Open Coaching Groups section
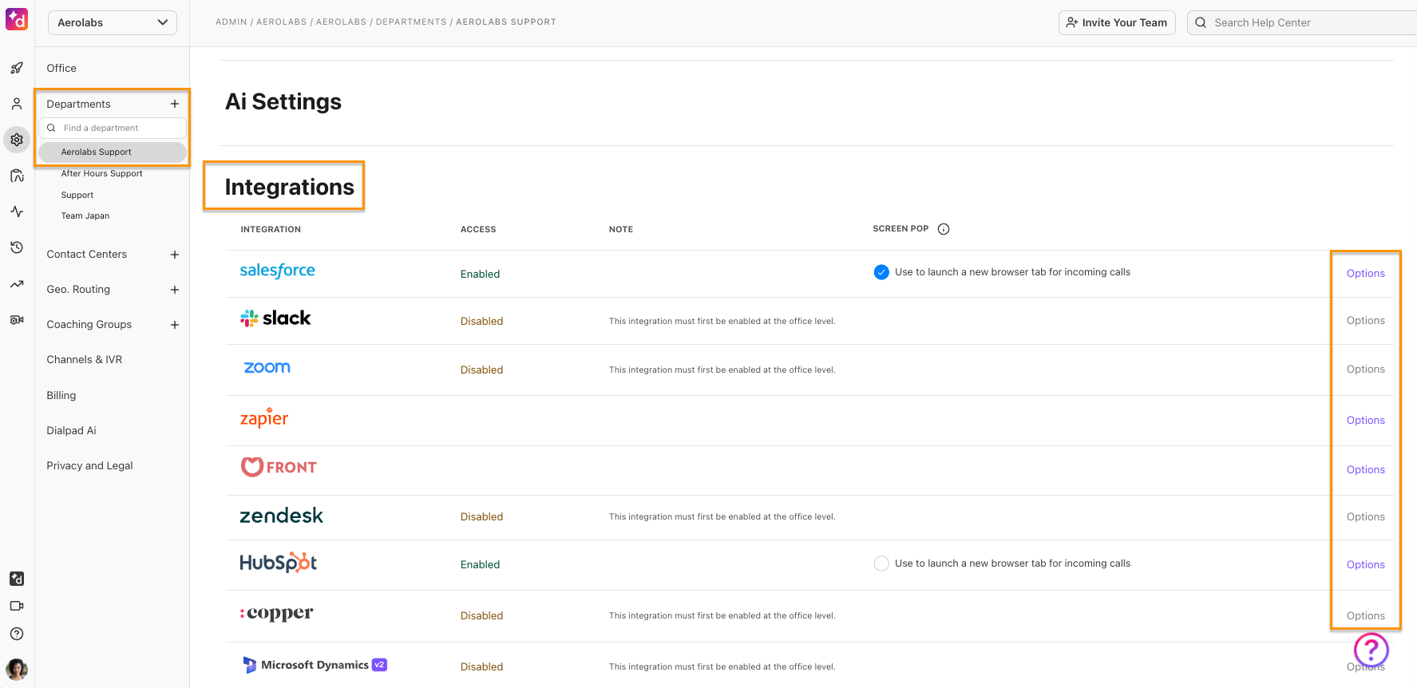 pyautogui.click(x=89, y=325)
